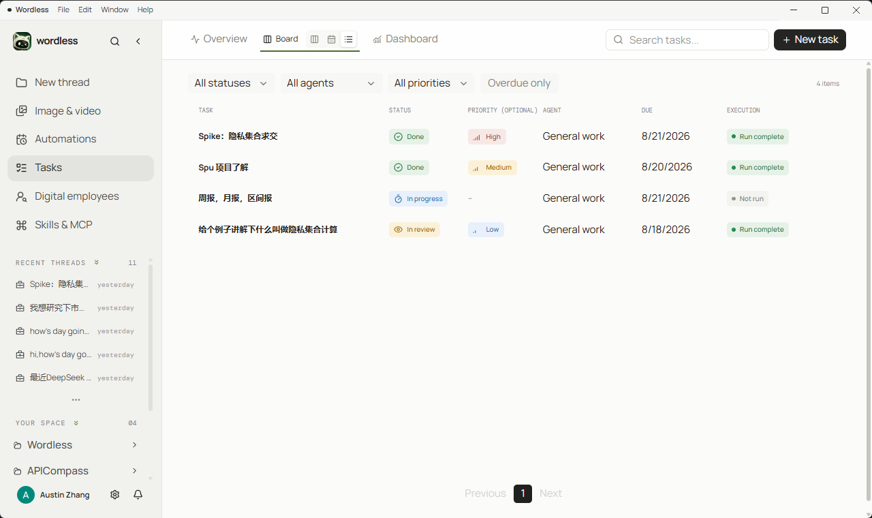Switch to list view icon

[x=348, y=40]
